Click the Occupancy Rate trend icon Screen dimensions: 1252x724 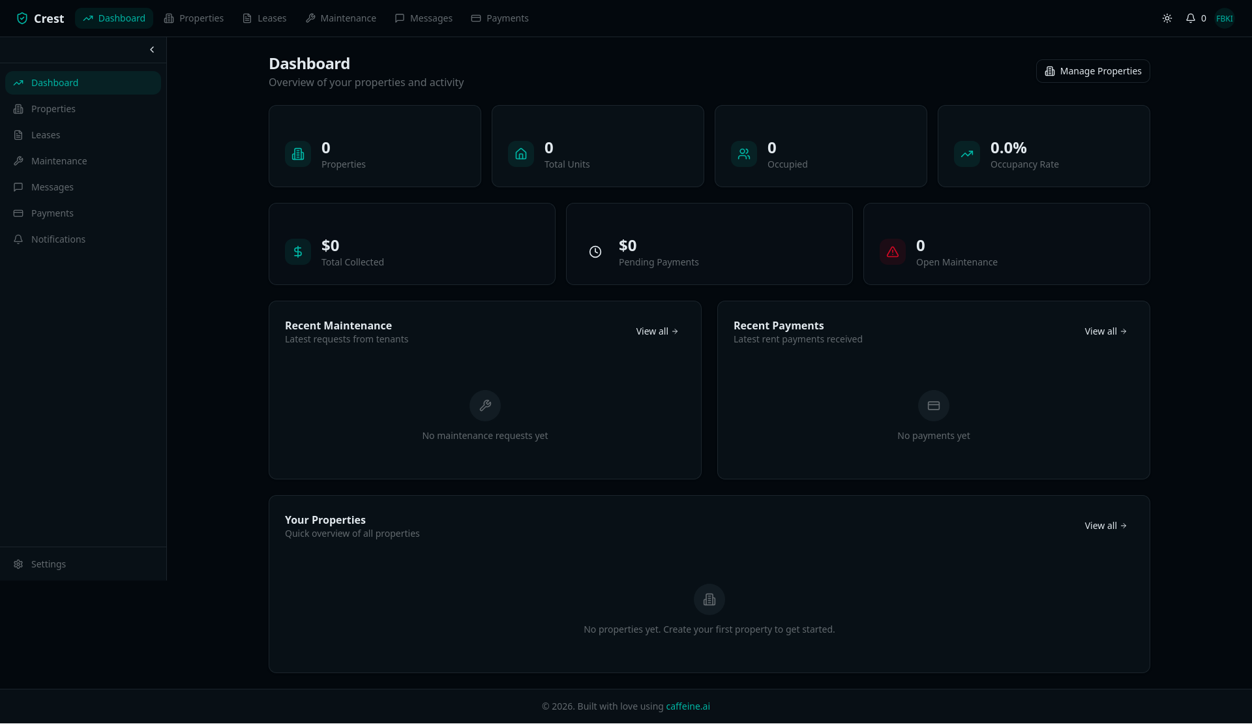point(967,154)
